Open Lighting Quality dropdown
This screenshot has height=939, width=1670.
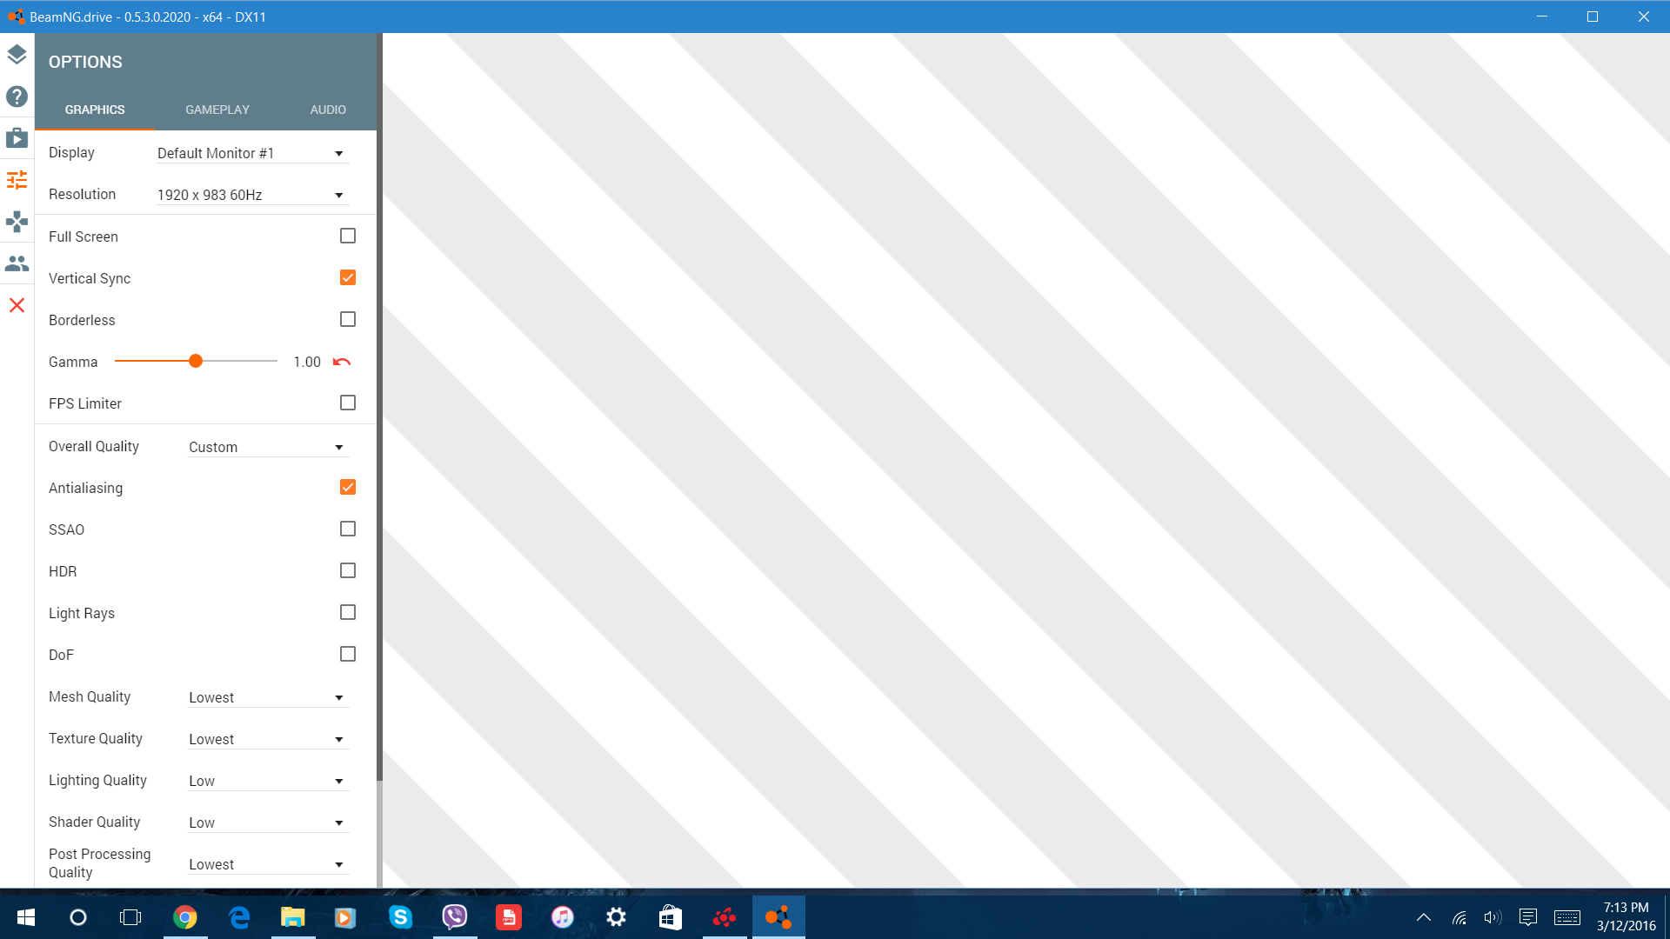click(268, 781)
